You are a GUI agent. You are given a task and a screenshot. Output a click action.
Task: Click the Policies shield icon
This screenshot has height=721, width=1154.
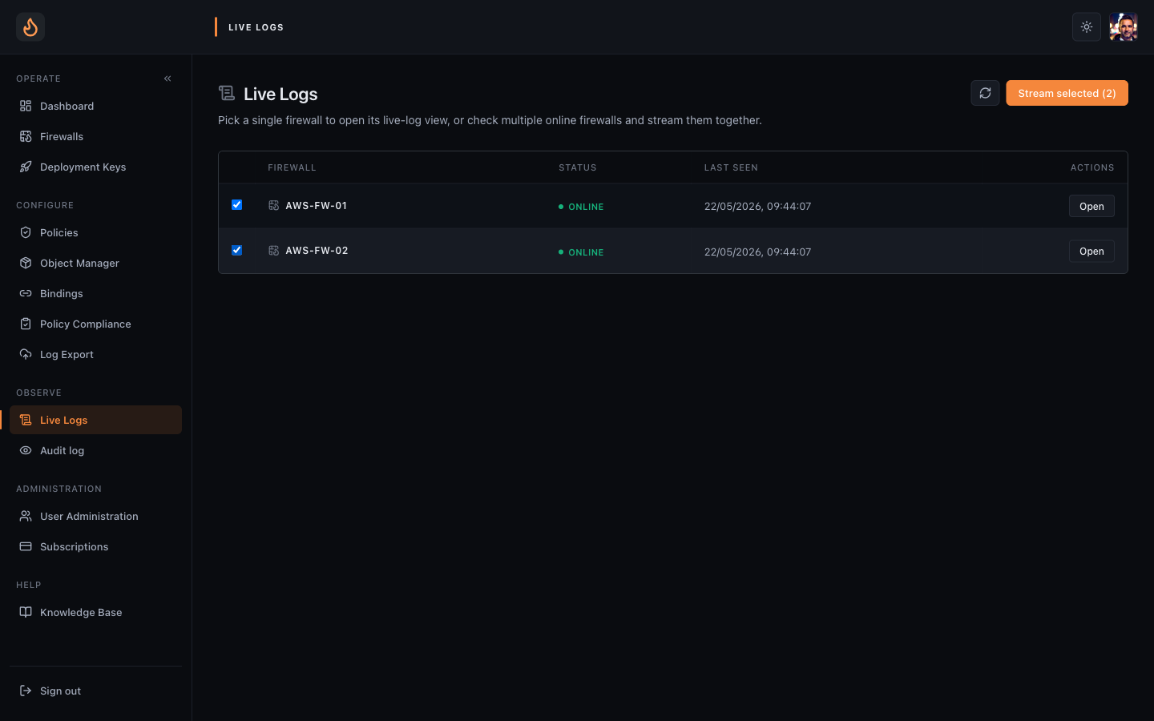click(x=26, y=232)
